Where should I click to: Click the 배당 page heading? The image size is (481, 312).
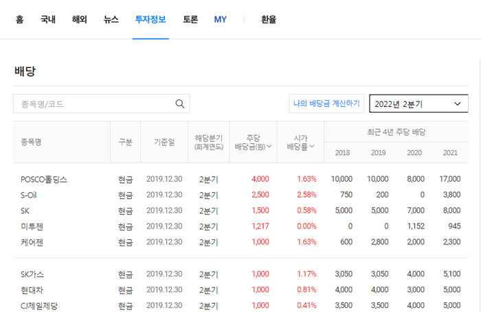coord(25,71)
